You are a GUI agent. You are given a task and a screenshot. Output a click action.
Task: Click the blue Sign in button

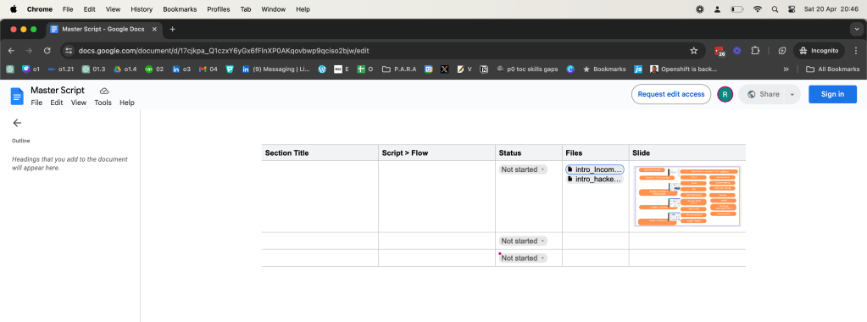pos(832,94)
